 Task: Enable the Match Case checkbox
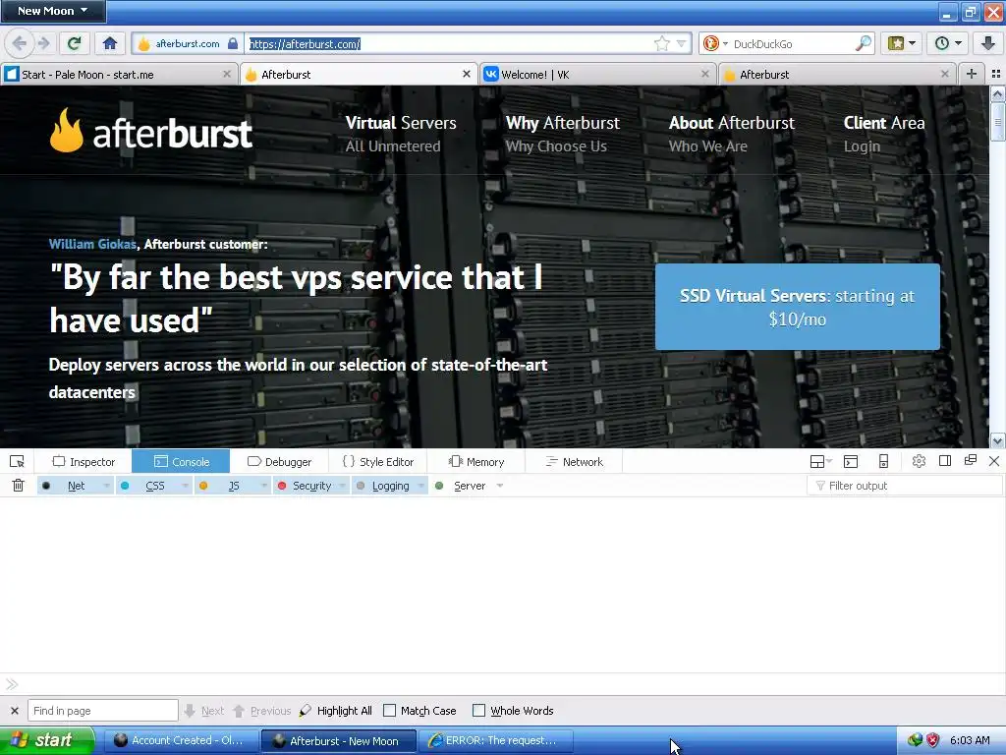[x=389, y=711]
